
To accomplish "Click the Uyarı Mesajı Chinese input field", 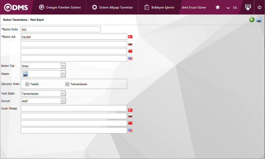I will (74, 123).
